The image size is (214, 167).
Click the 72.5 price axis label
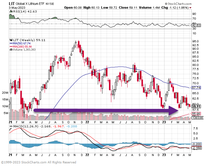coord(195,78)
